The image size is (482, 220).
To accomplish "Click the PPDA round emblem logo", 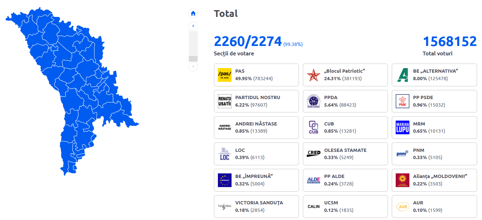I will coord(313,101).
